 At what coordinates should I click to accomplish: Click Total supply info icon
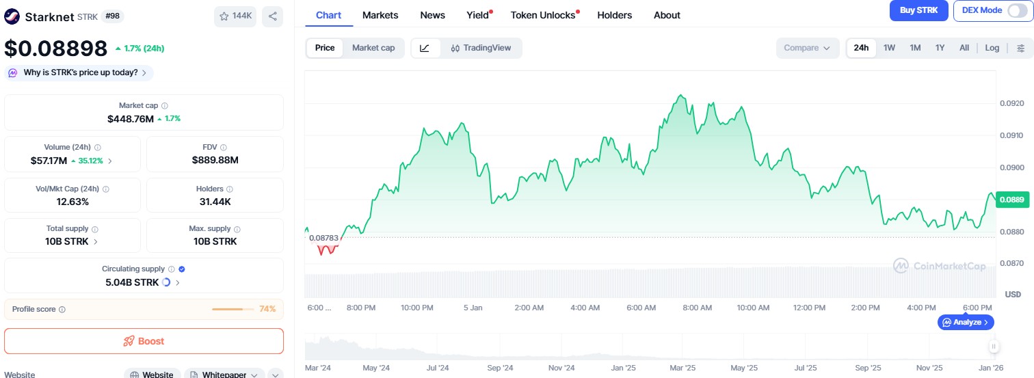point(94,229)
